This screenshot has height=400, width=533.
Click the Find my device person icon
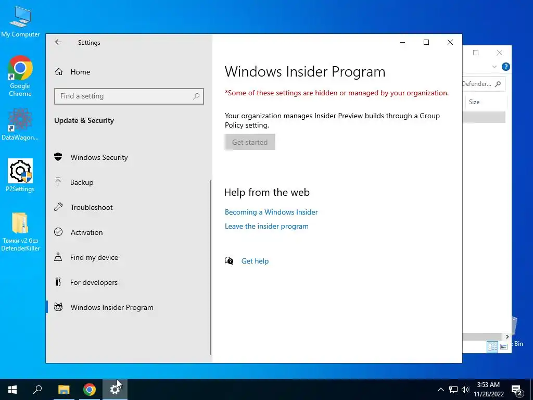point(58,257)
